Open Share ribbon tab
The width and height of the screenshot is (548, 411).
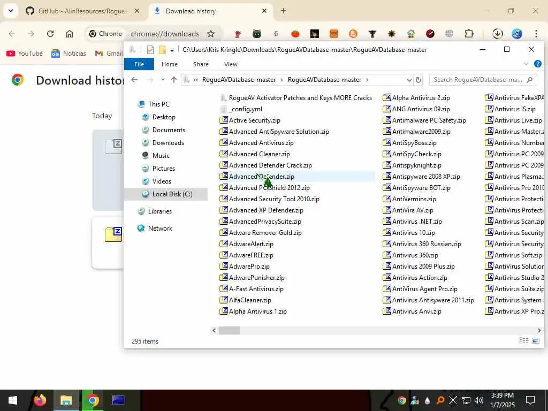click(x=201, y=64)
